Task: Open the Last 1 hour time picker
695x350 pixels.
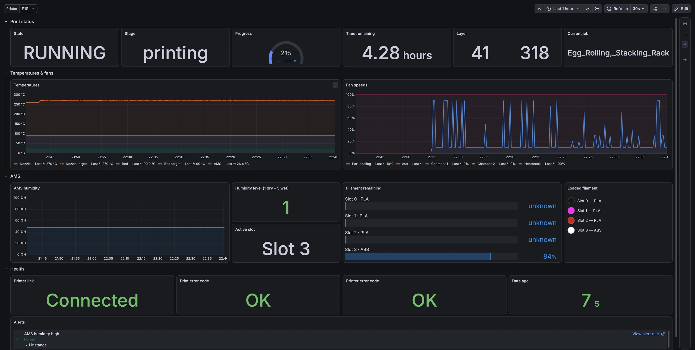Action: (x=563, y=9)
